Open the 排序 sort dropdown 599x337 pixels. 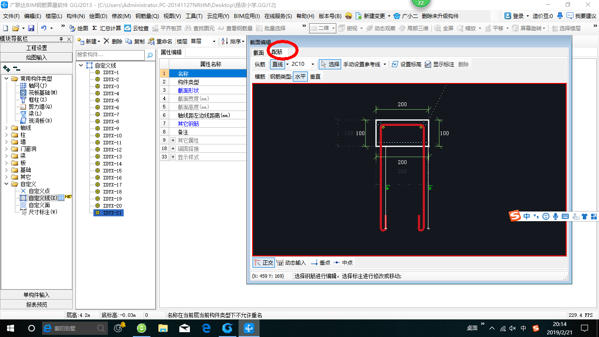coord(243,41)
